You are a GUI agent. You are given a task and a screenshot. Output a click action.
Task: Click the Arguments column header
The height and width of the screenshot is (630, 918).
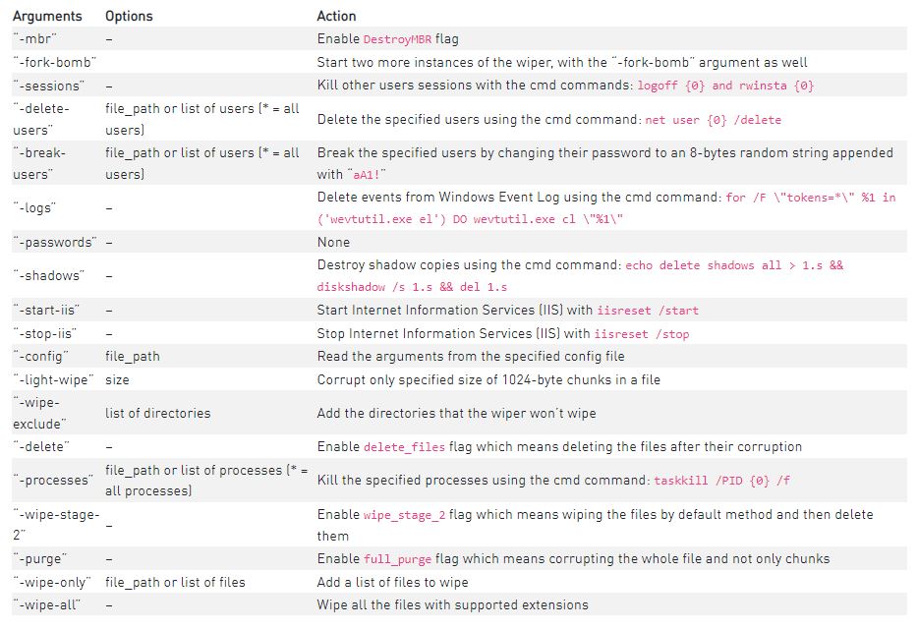click(47, 16)
